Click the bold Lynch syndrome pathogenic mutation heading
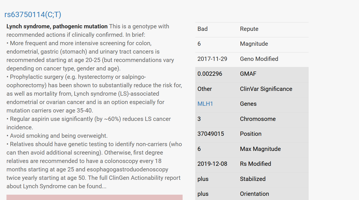The width and height of the screenshot is (359, 200). (x=57, y=26)
